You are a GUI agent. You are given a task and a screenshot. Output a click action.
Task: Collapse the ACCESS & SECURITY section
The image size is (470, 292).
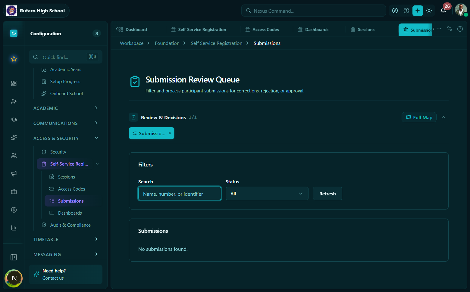pyautogui.click(x=66, y=138)
